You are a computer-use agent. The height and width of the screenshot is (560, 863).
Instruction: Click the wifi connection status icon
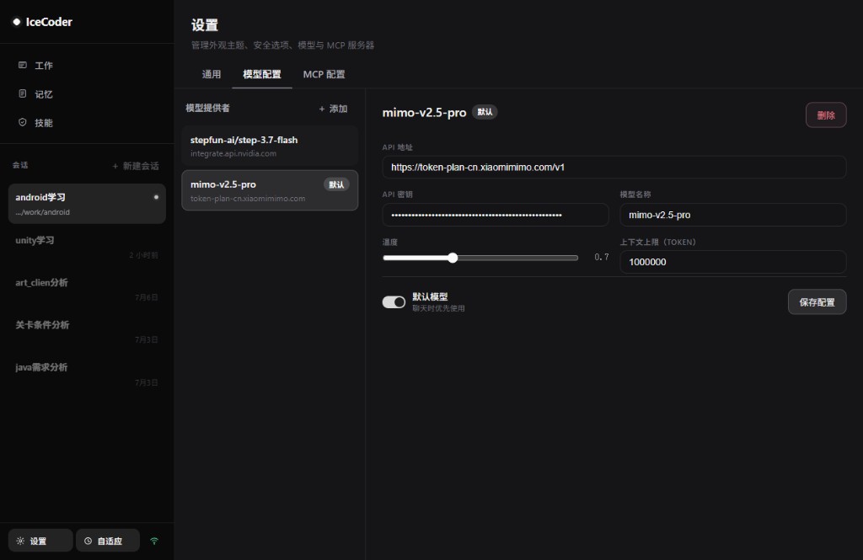[x=154, y=541]
